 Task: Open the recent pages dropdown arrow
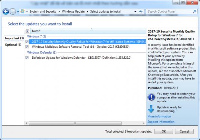point(18,12)
